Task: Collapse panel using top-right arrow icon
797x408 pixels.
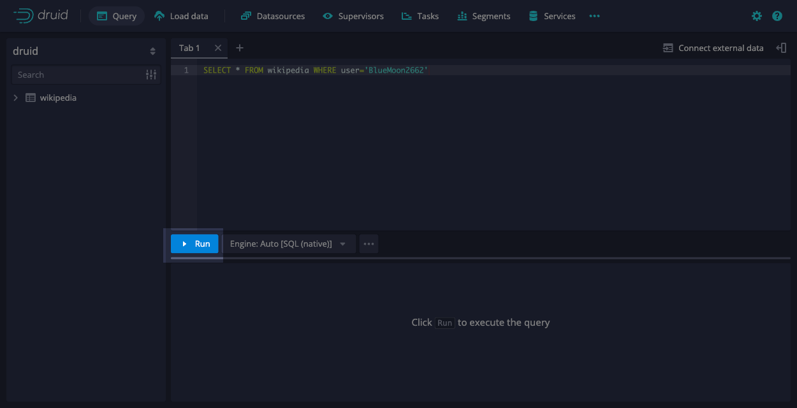Action: [x=781, y=48]
